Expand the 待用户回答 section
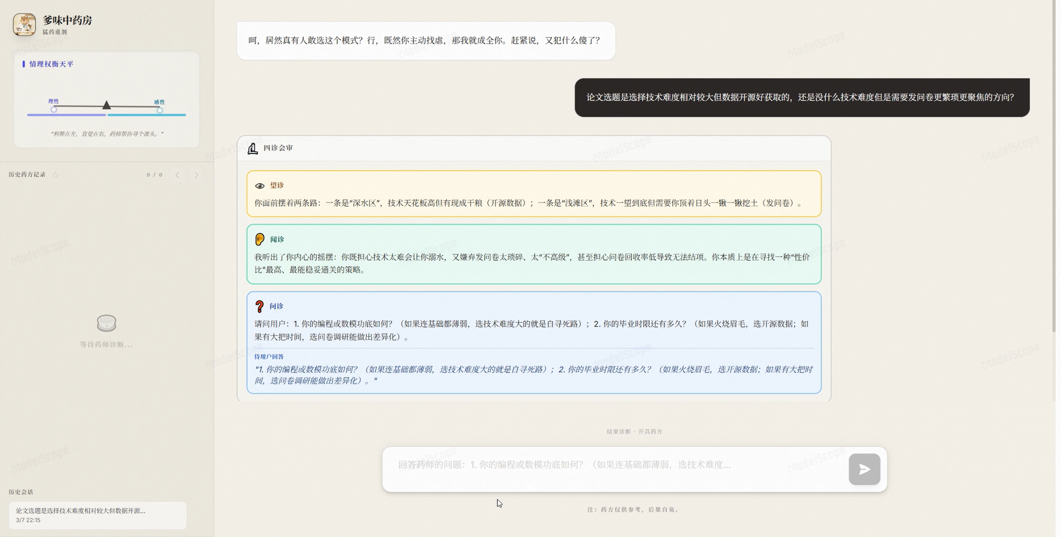The width and height of the screenshot is (1061, 537). pyautogui.click(x=269, y=357)
